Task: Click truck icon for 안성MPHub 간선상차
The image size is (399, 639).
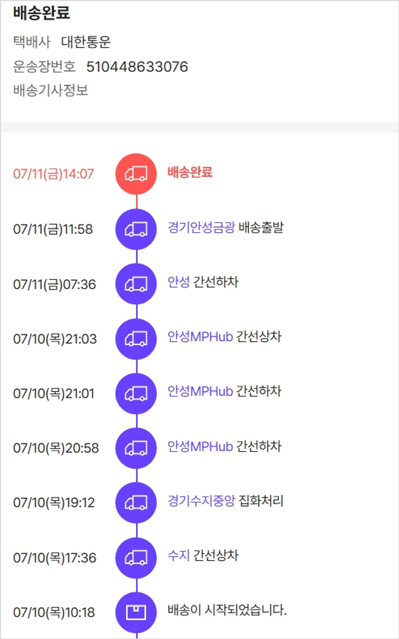Action: coord(136,339)
